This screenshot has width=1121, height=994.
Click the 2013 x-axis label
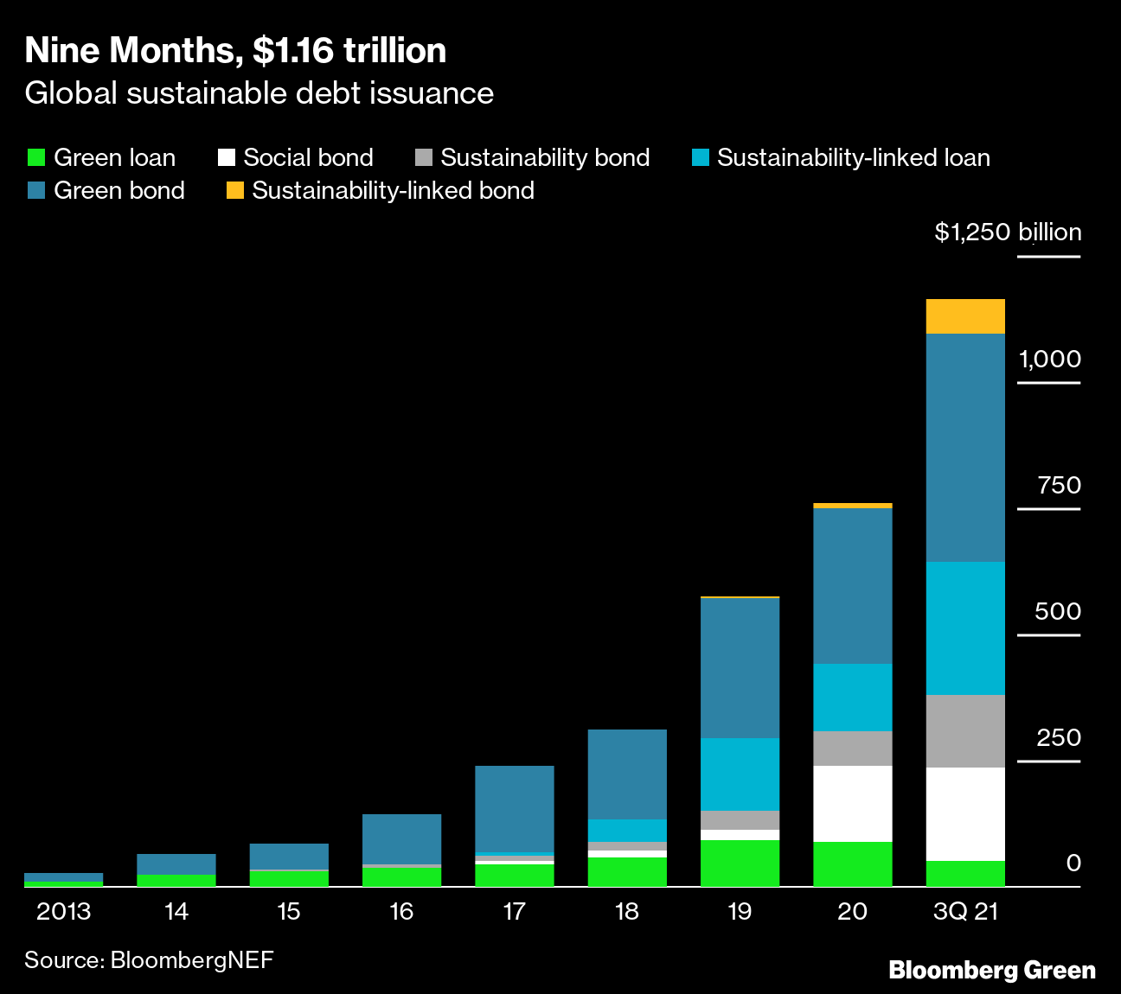[63, 911]
